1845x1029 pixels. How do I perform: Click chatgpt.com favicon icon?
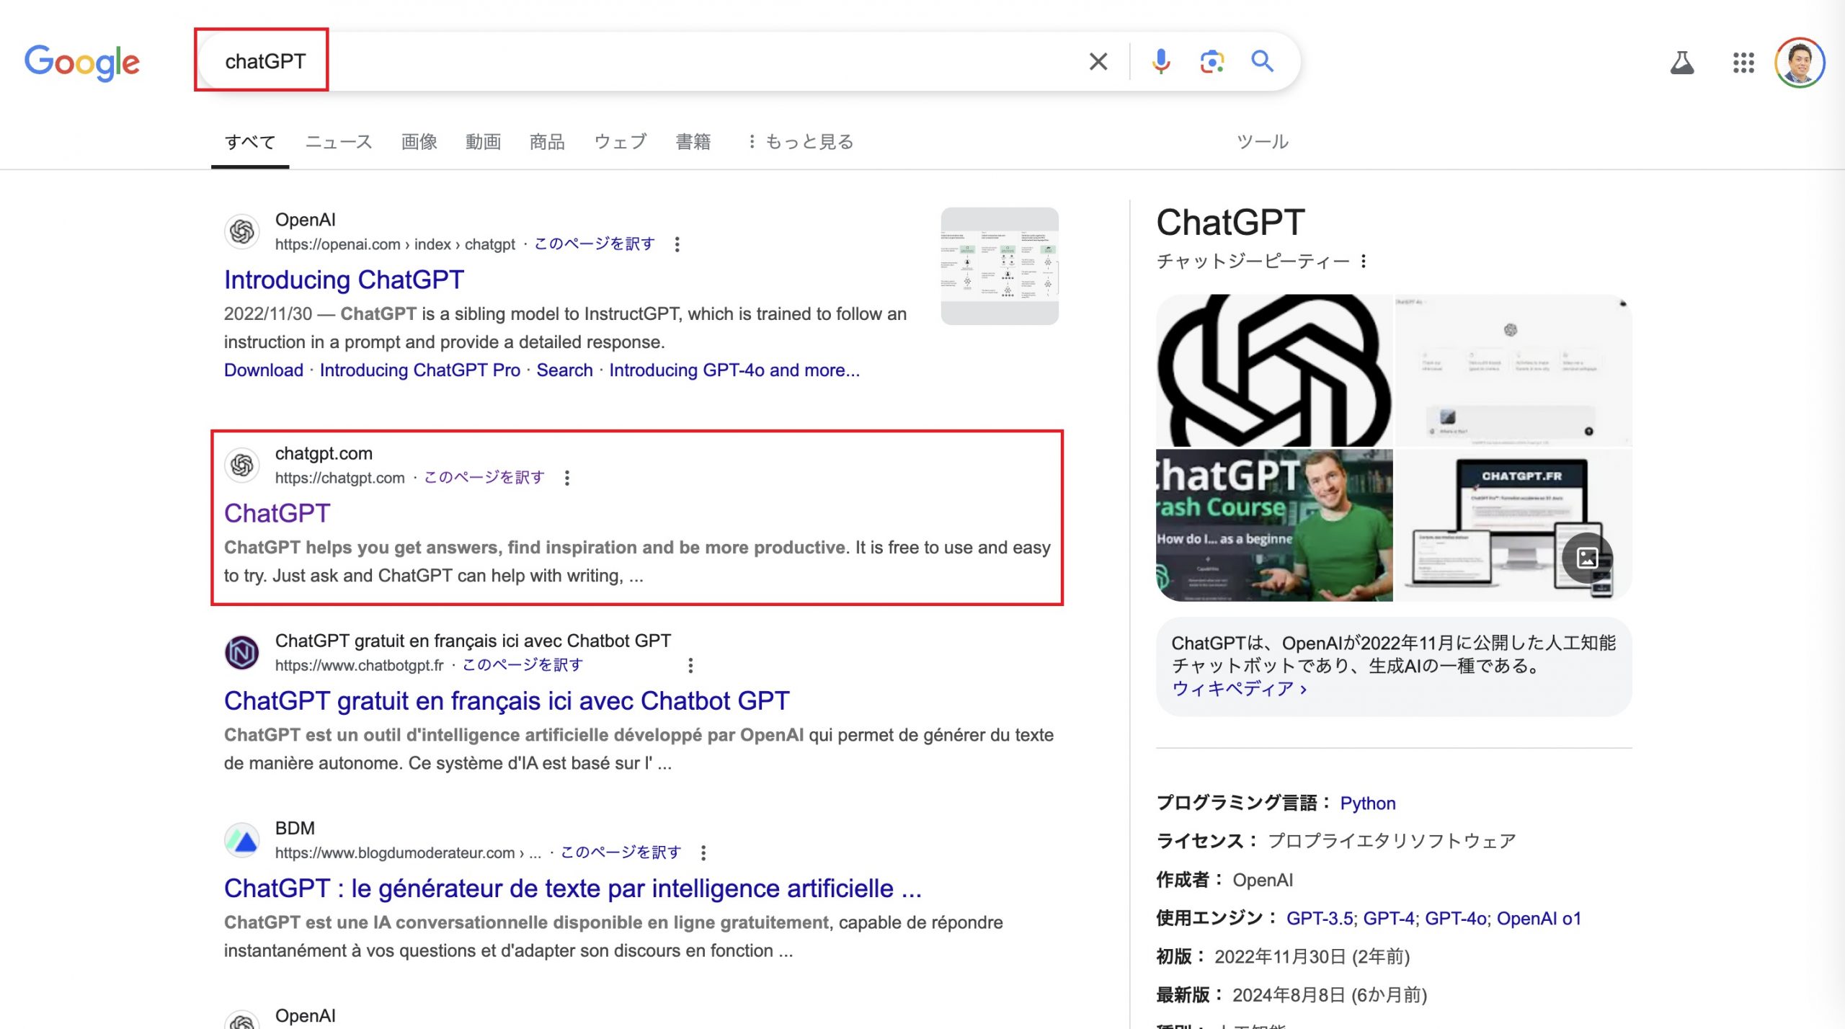click(242, 465)
